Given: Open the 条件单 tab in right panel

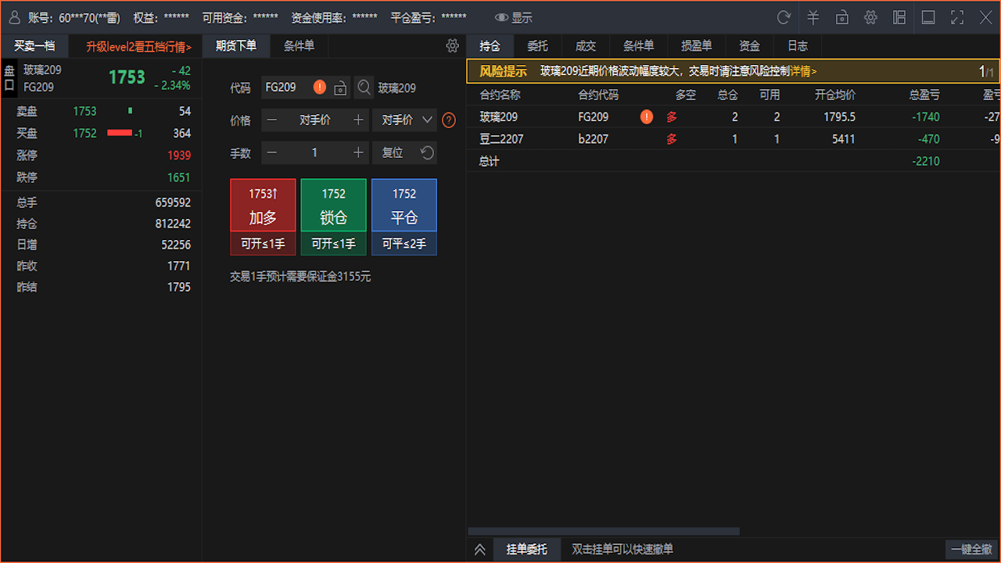Looking at the screenshot, I should [639, 46].
